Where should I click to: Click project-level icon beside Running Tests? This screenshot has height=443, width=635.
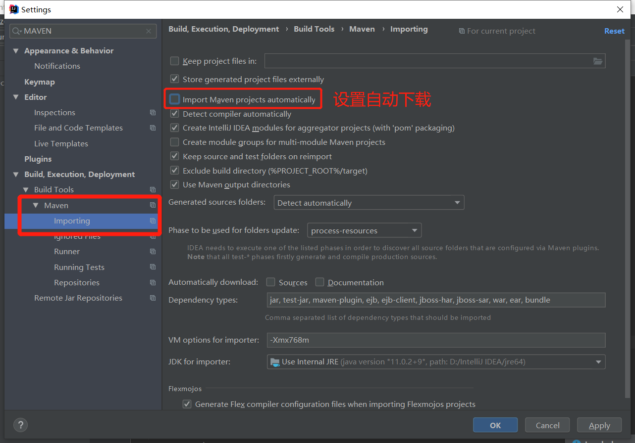pos(153,267)
